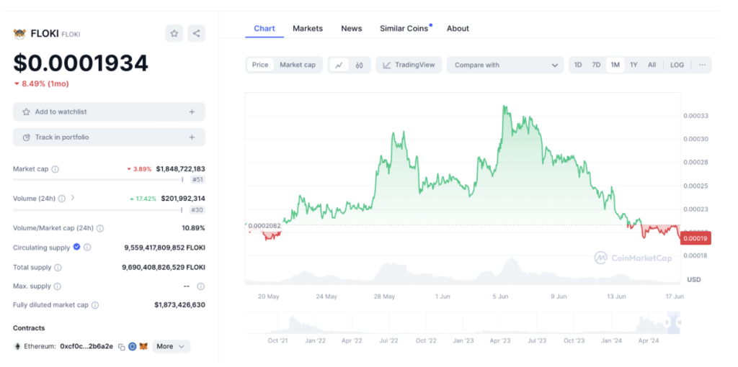
Task: Toggle LOG scale
Action: (x=677, y=65)
